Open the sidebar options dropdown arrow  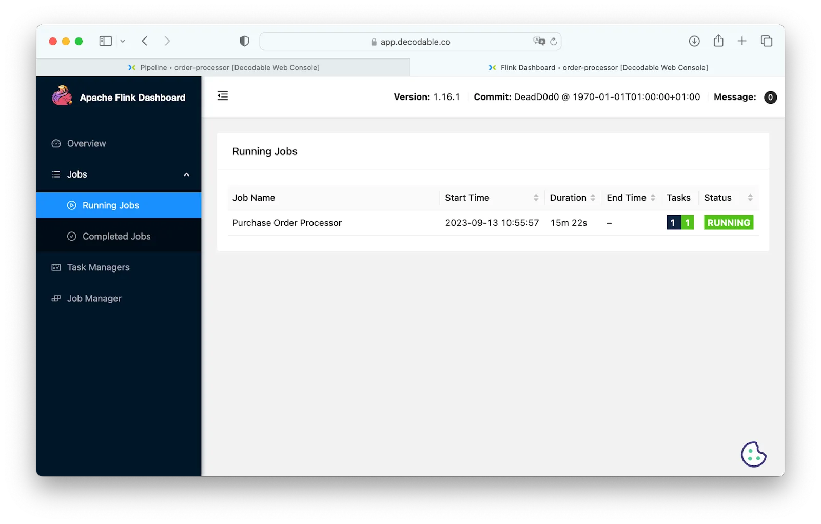coord(123,41)
